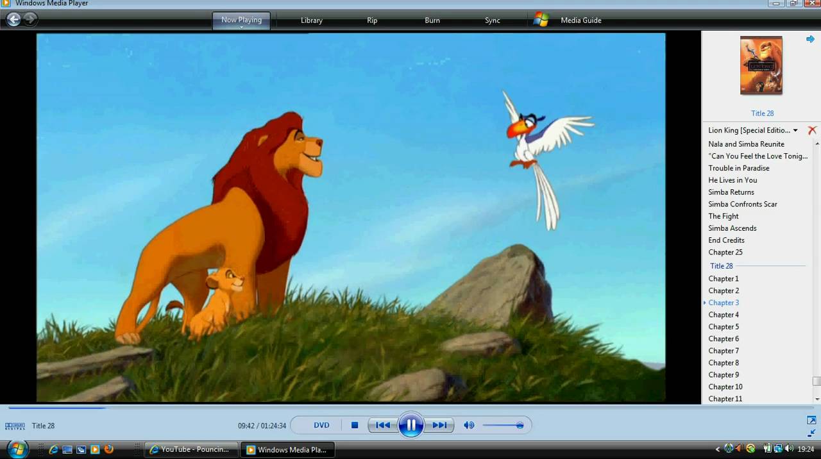Image resolution: width=821 pixels, height=459 pixels.
Task: Click the Title 28 link under cover
Action: (762, 113)
